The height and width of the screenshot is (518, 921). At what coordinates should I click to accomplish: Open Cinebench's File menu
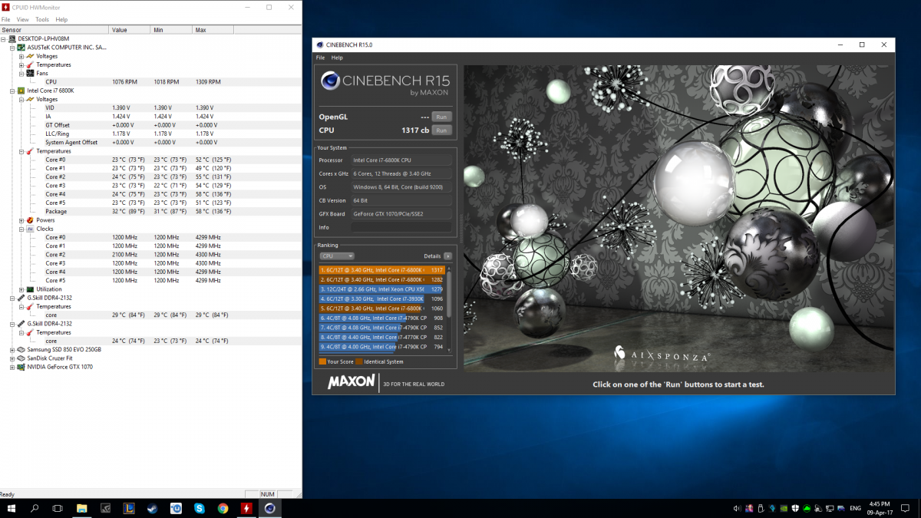click(x=321, y=58)
